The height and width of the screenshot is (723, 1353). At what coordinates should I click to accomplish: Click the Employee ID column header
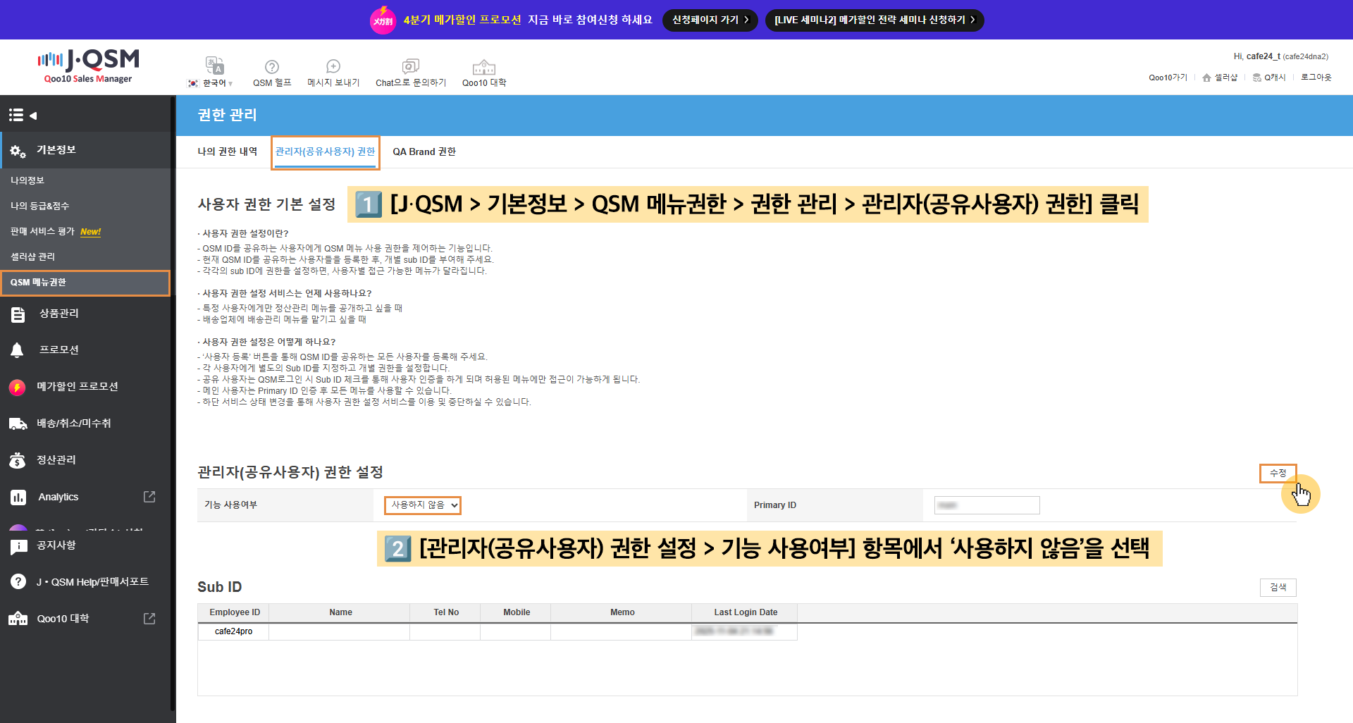(x=235, y=612)
